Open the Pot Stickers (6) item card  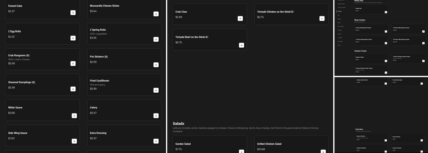(124, 59)
